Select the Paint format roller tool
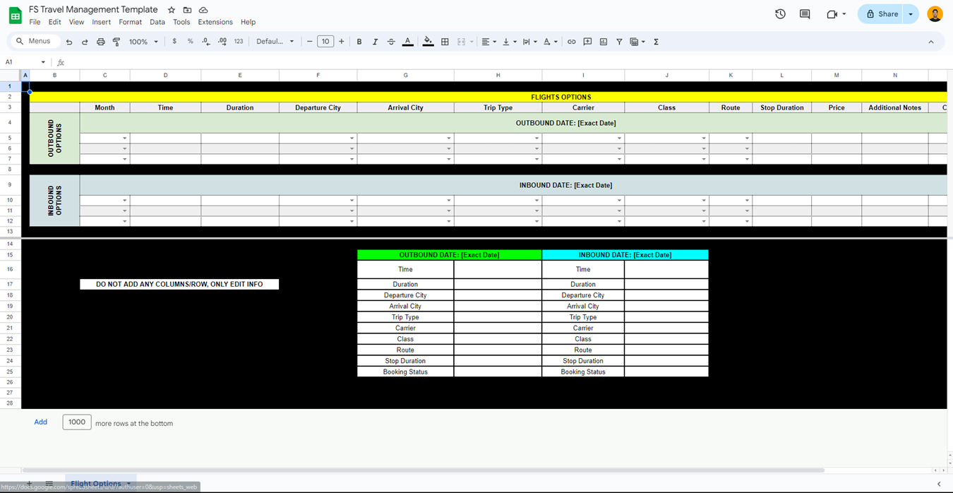 coord(116,42)
